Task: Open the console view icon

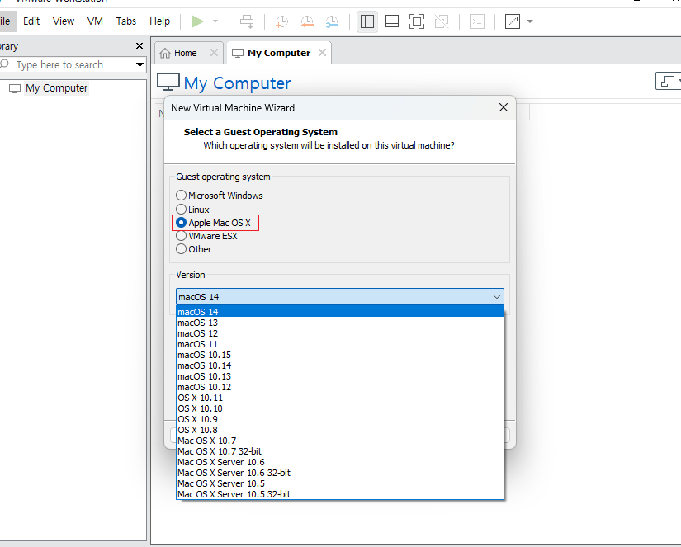Action: click(x=477, y=21)
